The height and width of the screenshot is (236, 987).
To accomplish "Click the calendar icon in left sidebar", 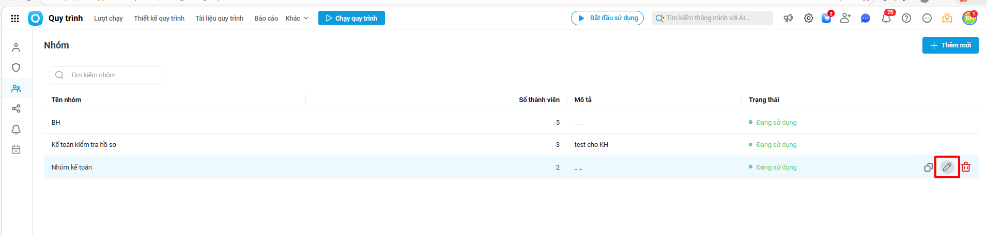I will [x=16, y=149].
